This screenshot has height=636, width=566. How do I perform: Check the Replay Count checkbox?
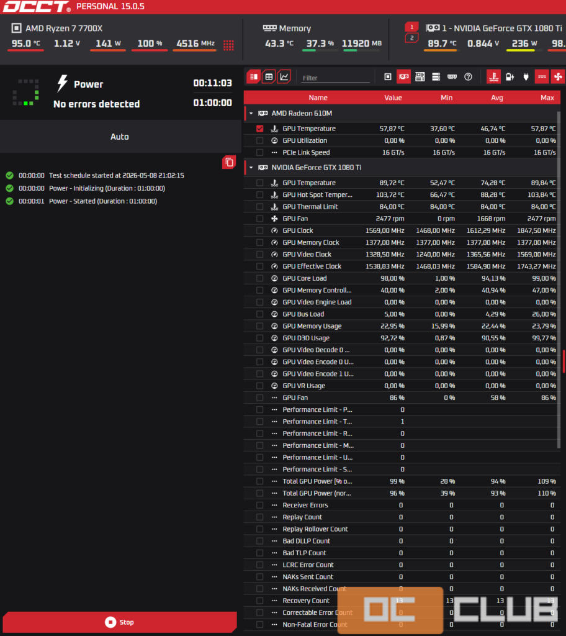click(x=260, y=517)
